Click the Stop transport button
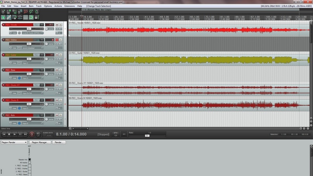This screenshot has width=313, height=176. coord(9,134)
